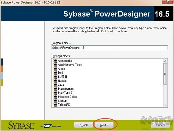
Task: Choose Microsoft Office folder entry
Action: [67, 97]
